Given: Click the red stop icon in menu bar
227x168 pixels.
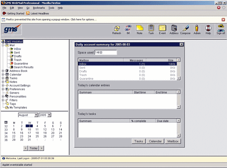Looking at the screenshot, I should coord(219,8).
